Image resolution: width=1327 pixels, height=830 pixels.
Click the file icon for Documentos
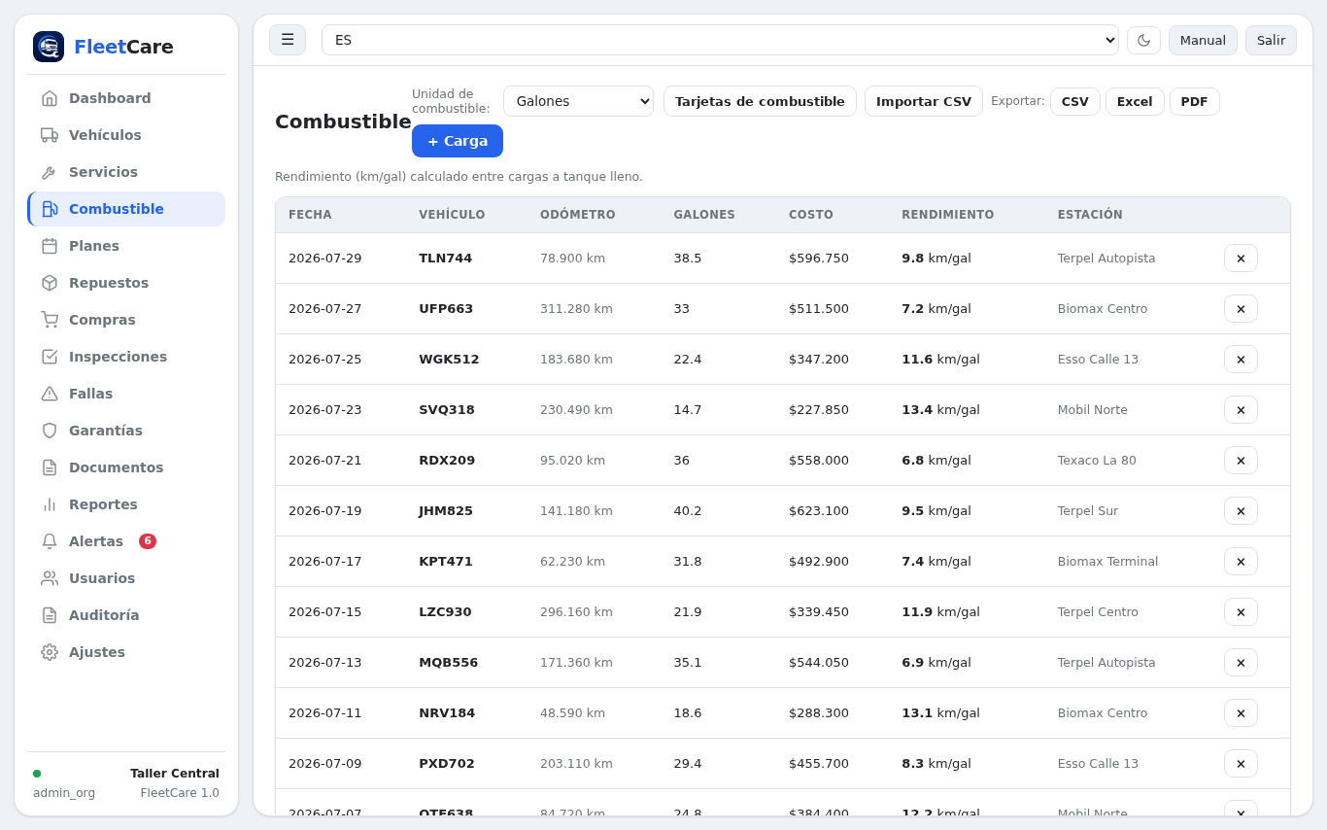(x=50, y=467)
